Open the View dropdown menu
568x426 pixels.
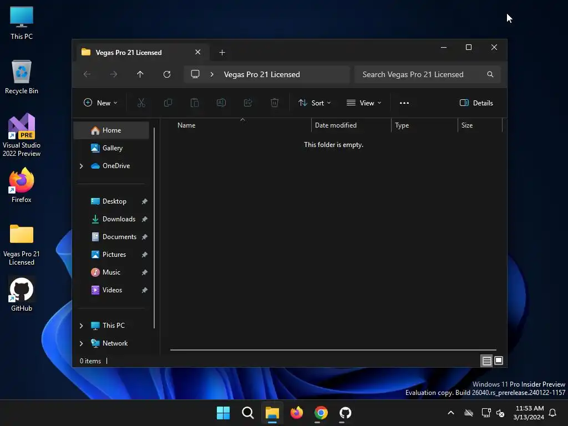(364, 103)
